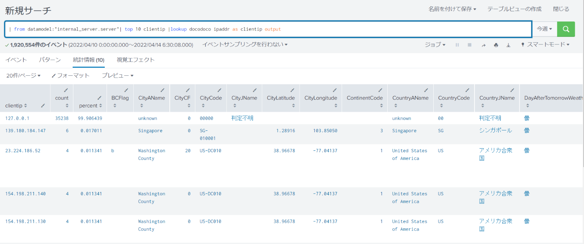Click the pencil icon on CountryAName column

(426, 90)
